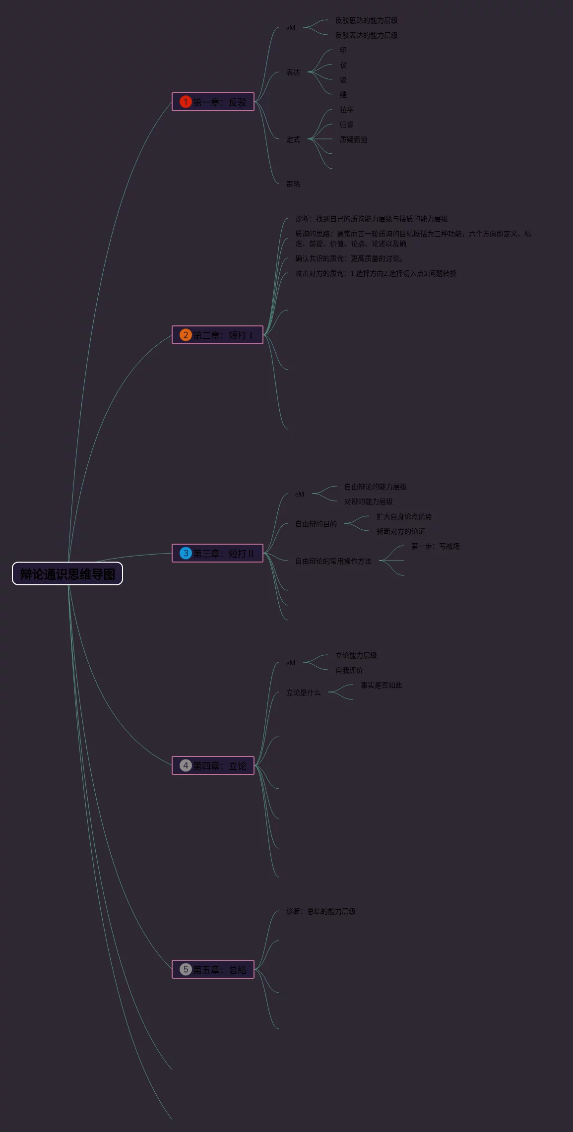Select the root node 辩论通识思维导图
The height and width of the screenshot is (1132, 573).
click(67, 574)
